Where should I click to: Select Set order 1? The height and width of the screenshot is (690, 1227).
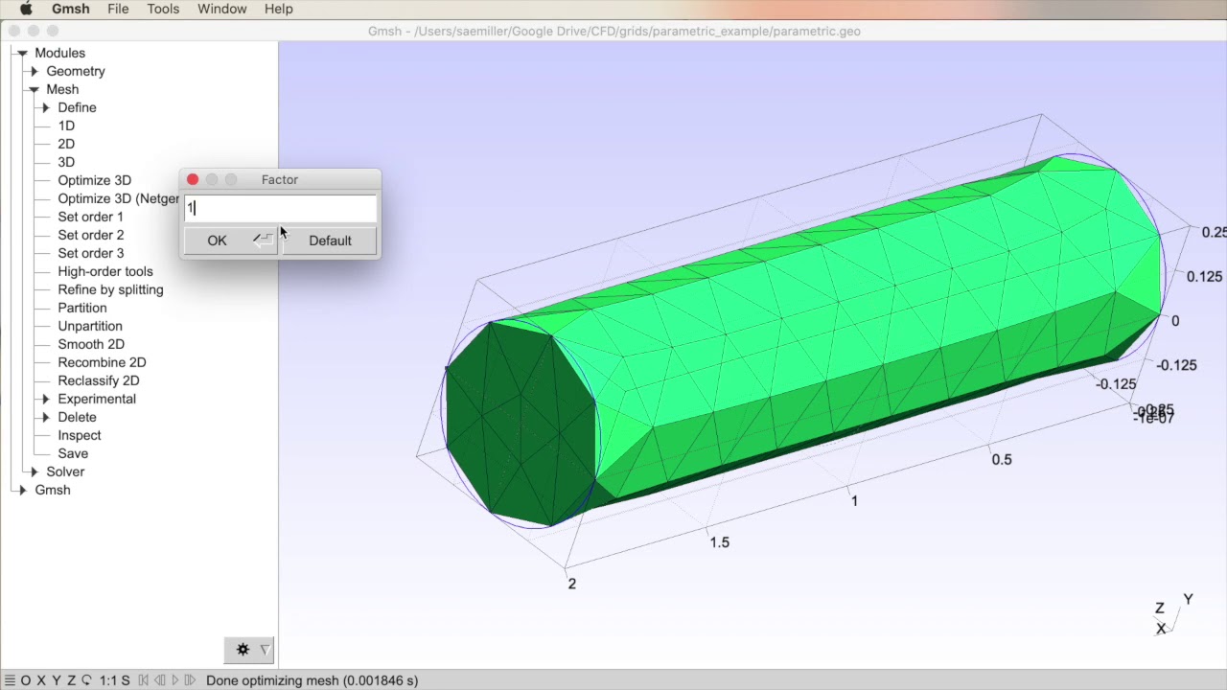(90, 217)
